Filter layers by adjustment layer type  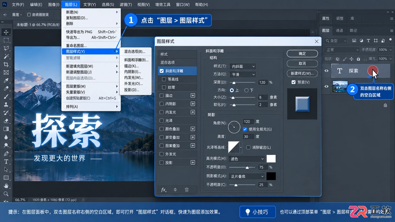[x=361, y=41]
